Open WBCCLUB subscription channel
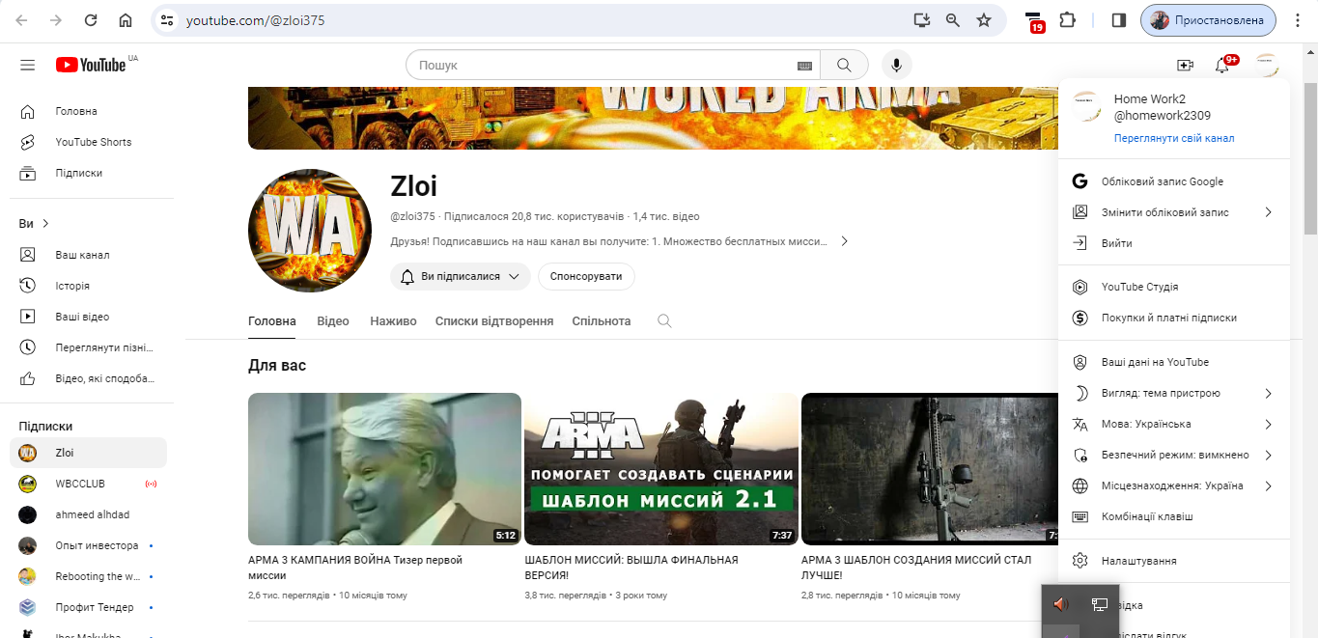This screenshot has height=638, width=1318. (88, 484)
